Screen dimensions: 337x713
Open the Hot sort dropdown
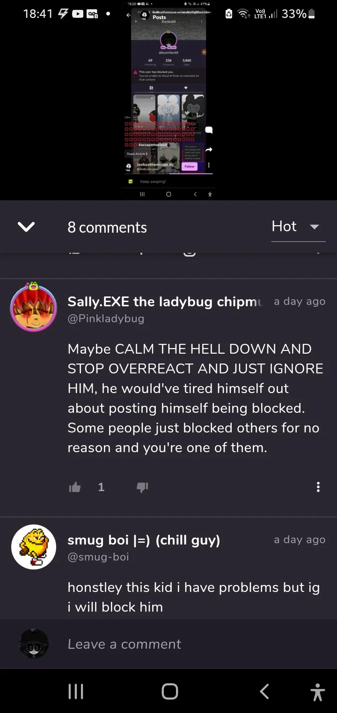point(298,227)
